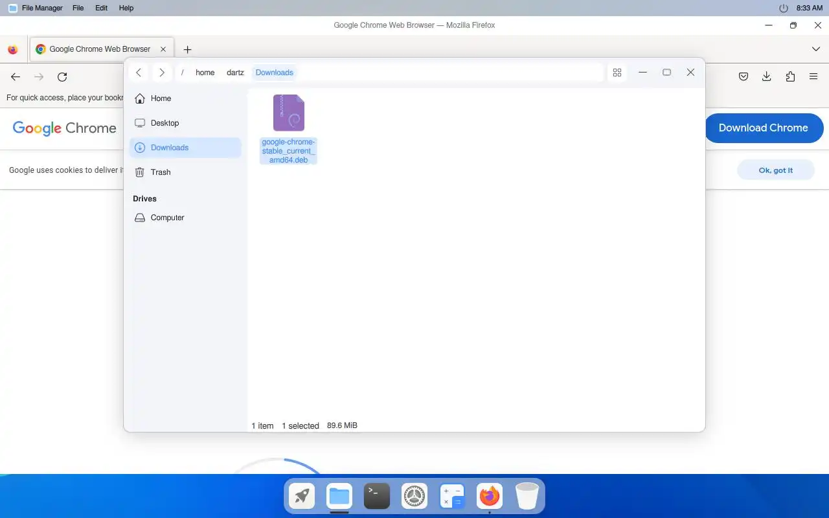Navigate to home breadcrumb
The image size is (829, 518).
pos(205,73)
